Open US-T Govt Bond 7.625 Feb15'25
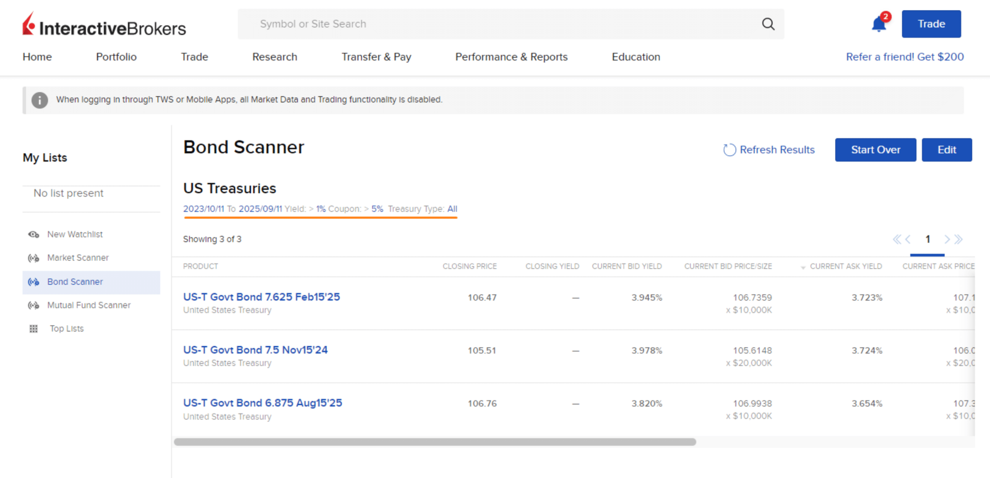The image size is (990, 478). [261, 297]
